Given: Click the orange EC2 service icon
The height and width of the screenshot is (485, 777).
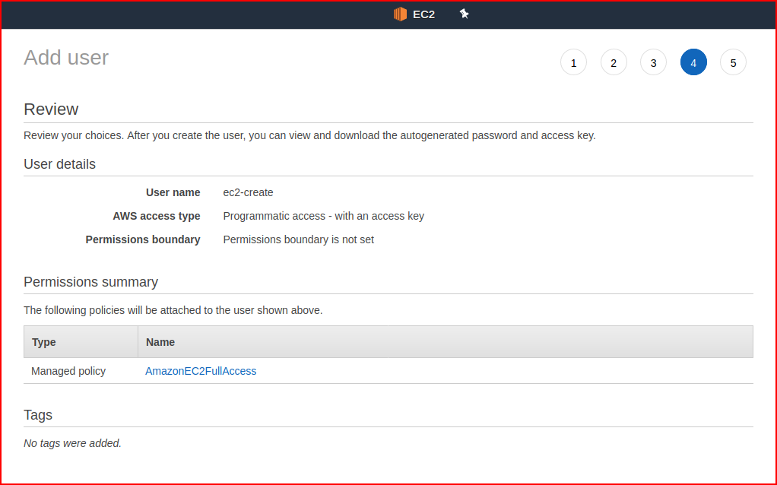Looking at the screenshot, I should click(400, 14).
